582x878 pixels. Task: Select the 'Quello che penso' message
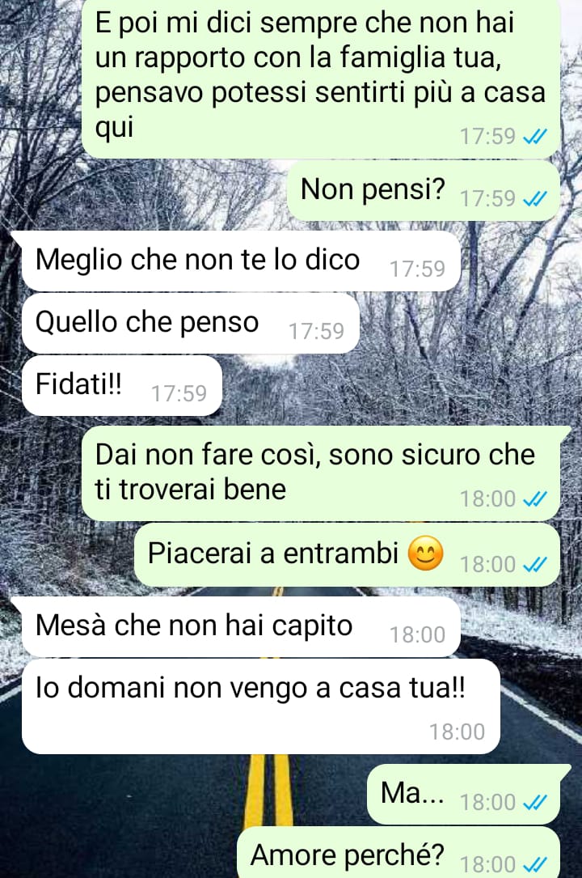190,323
